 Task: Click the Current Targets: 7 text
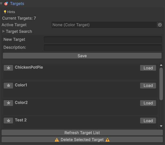coord(19,18)
